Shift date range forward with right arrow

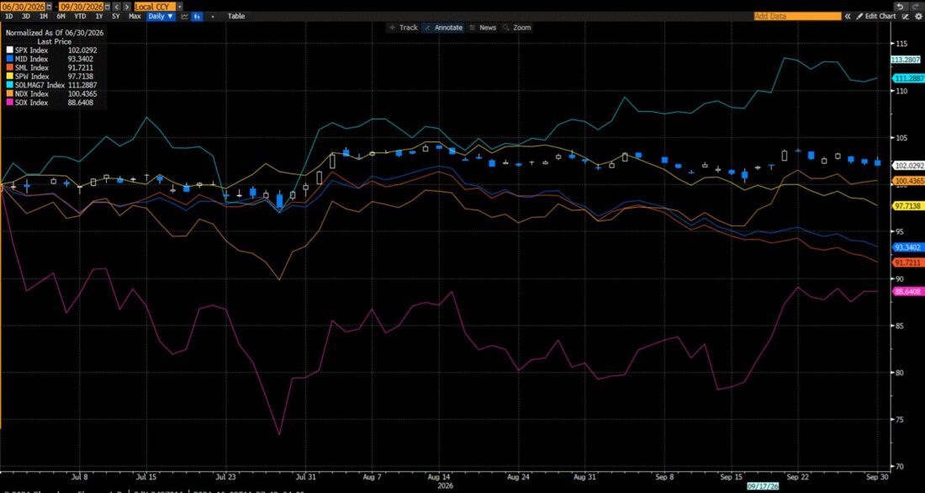point(126,7)
